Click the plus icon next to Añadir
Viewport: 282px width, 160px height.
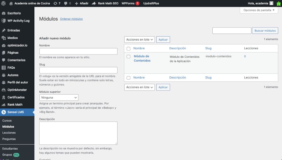76,4
